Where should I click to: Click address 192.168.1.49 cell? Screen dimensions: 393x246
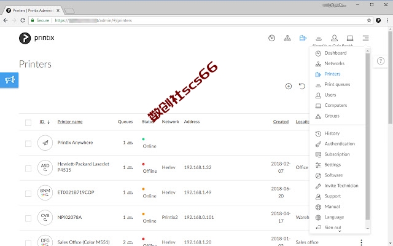click(198, 192)
